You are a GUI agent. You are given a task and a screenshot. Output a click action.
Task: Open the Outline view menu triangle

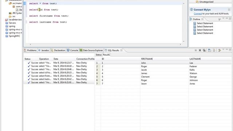(x=223, y=19)
